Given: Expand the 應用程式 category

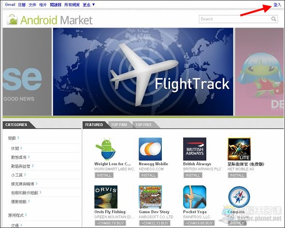Looking at the screenshot, I should tap(17, 215).
